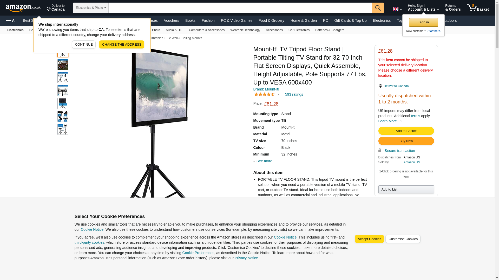
Task: Click the star rating graphic
Action: coord(265,94)
